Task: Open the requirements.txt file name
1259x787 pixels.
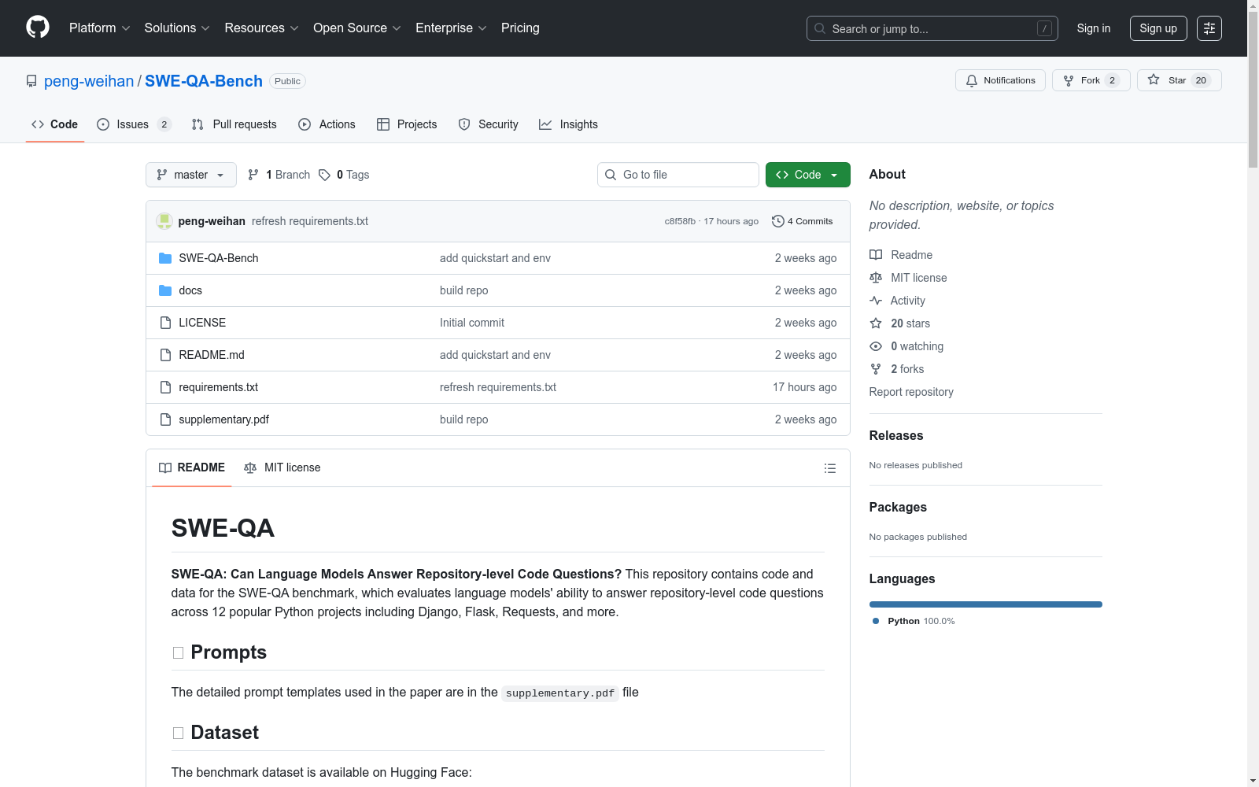Action: (218, 387)
